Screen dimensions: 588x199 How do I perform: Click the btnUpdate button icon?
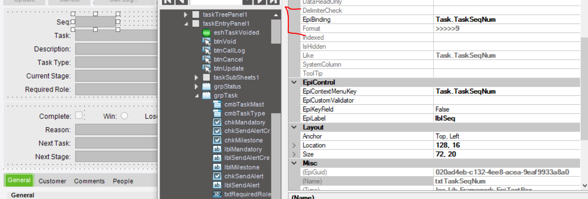tap(206, 68)
